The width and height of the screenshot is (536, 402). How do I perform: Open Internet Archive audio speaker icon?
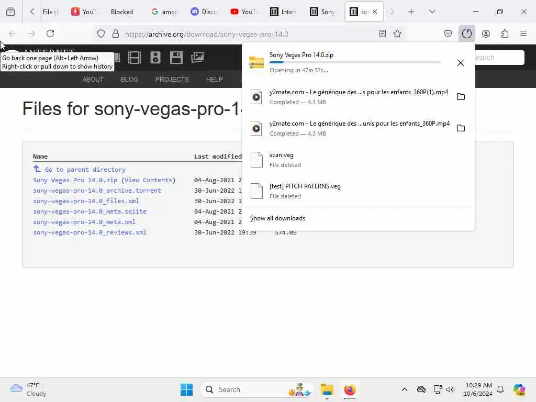coord(155,58)
